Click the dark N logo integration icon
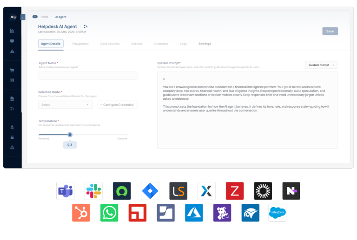The height and width of the screenshot is (240, 357). 291,191
